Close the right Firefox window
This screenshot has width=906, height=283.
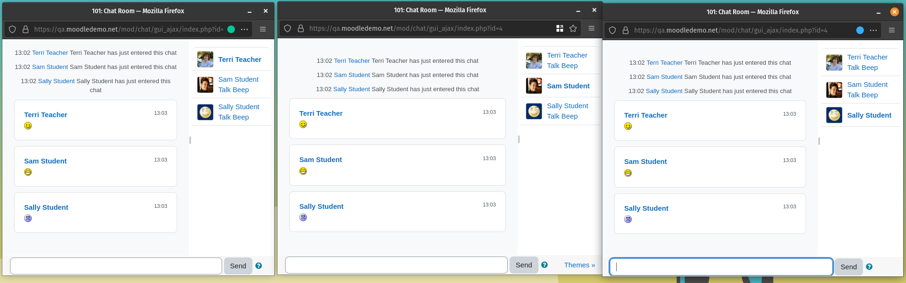(894, 12)
